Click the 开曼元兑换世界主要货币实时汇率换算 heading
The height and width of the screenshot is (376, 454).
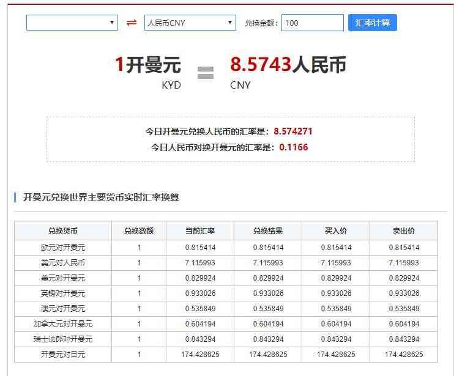click(101, 197)
